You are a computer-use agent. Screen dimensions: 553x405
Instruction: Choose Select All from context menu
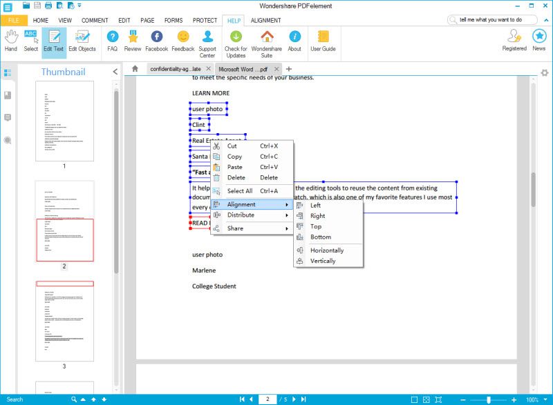[x=252, y=191]
